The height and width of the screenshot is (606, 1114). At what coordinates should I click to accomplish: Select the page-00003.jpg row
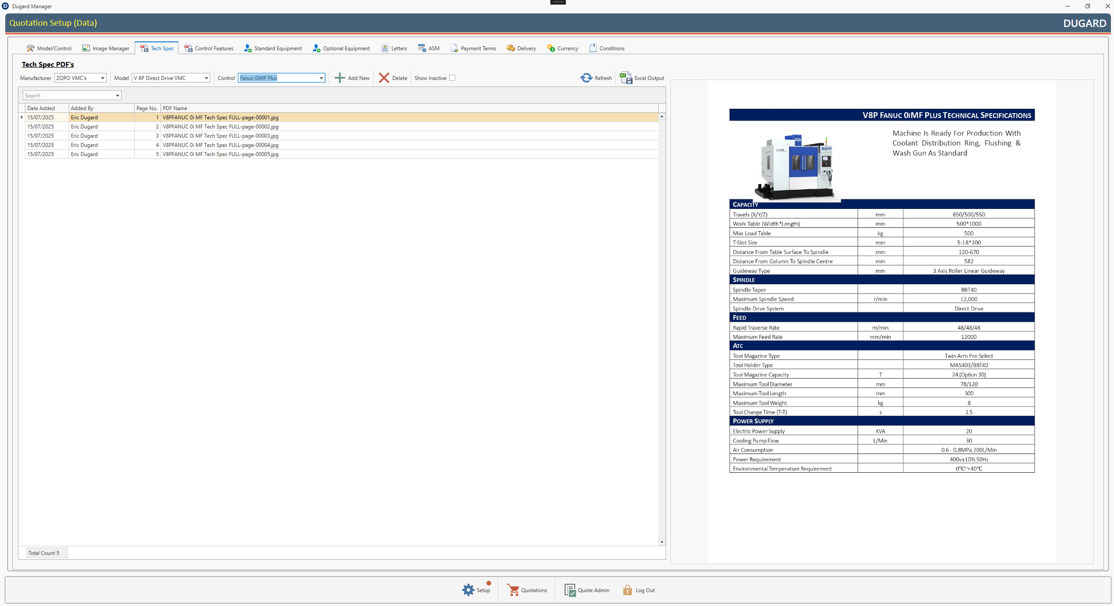click(220, 136)
